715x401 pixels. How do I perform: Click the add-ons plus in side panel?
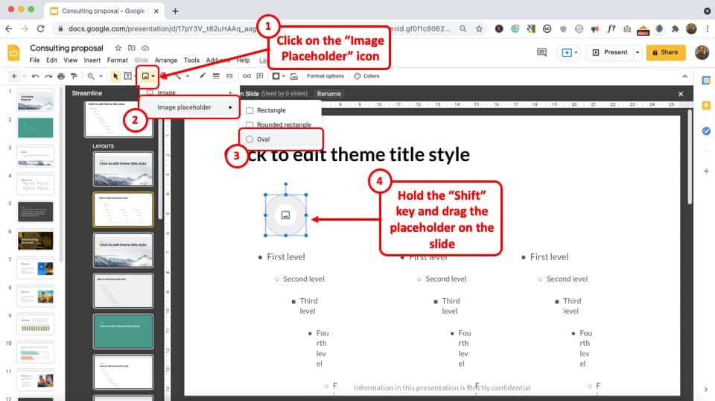(x=706, y=171)
